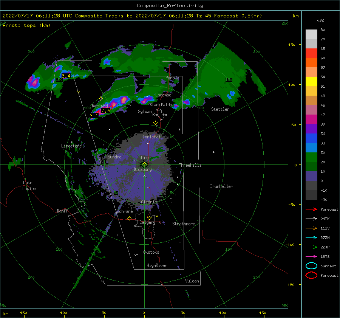The height and width of the screenshot is (318, 340).
Task: Click the Vulcan label
Action: (192, 281)
